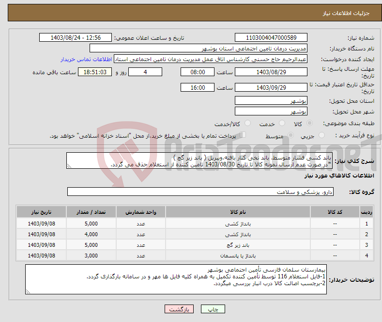Click the remaining time field 18:51:03

point(95,72)
